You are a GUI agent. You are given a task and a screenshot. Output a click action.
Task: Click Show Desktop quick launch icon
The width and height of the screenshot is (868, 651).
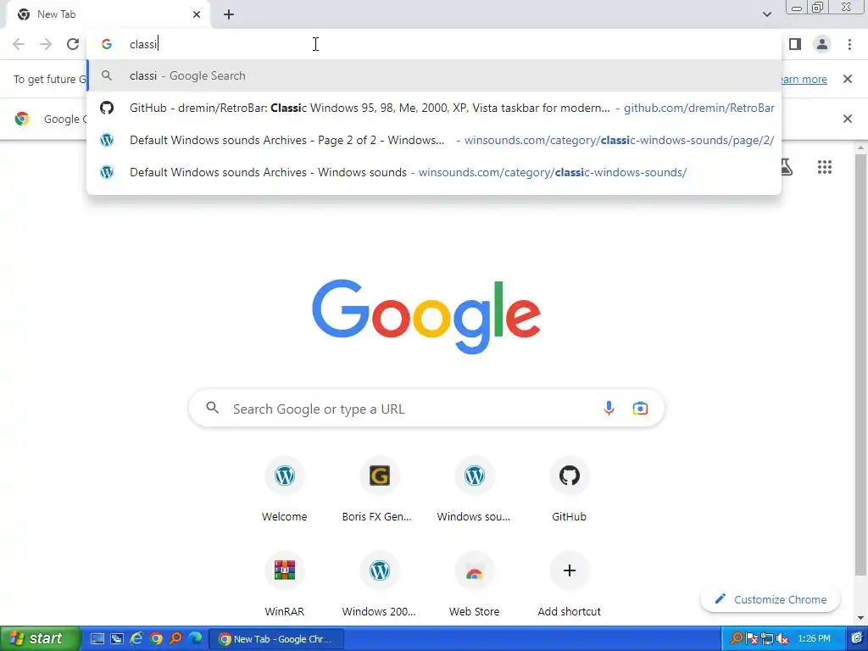97,639
